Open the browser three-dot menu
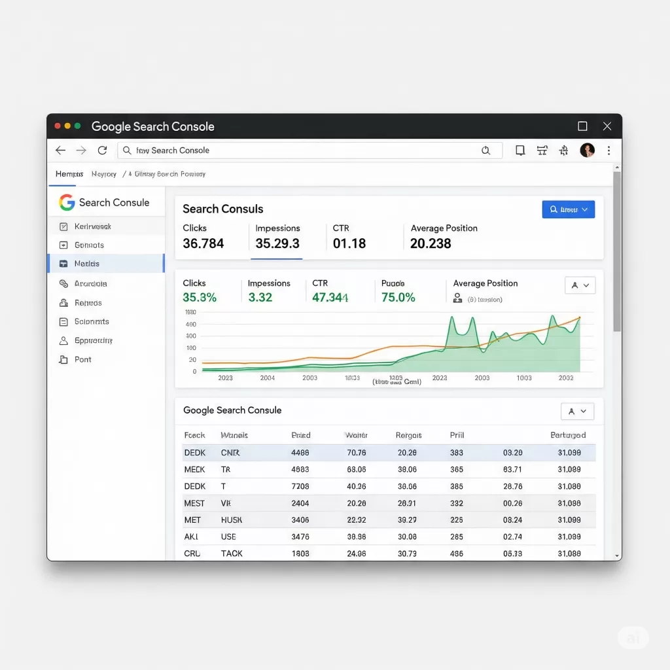 coord(608,150)
